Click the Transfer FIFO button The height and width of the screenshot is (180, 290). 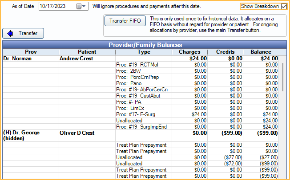coord(125,21)
